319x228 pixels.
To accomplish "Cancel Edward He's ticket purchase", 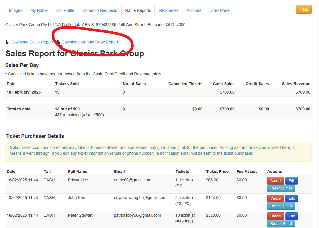I will (x=276, y=181).
